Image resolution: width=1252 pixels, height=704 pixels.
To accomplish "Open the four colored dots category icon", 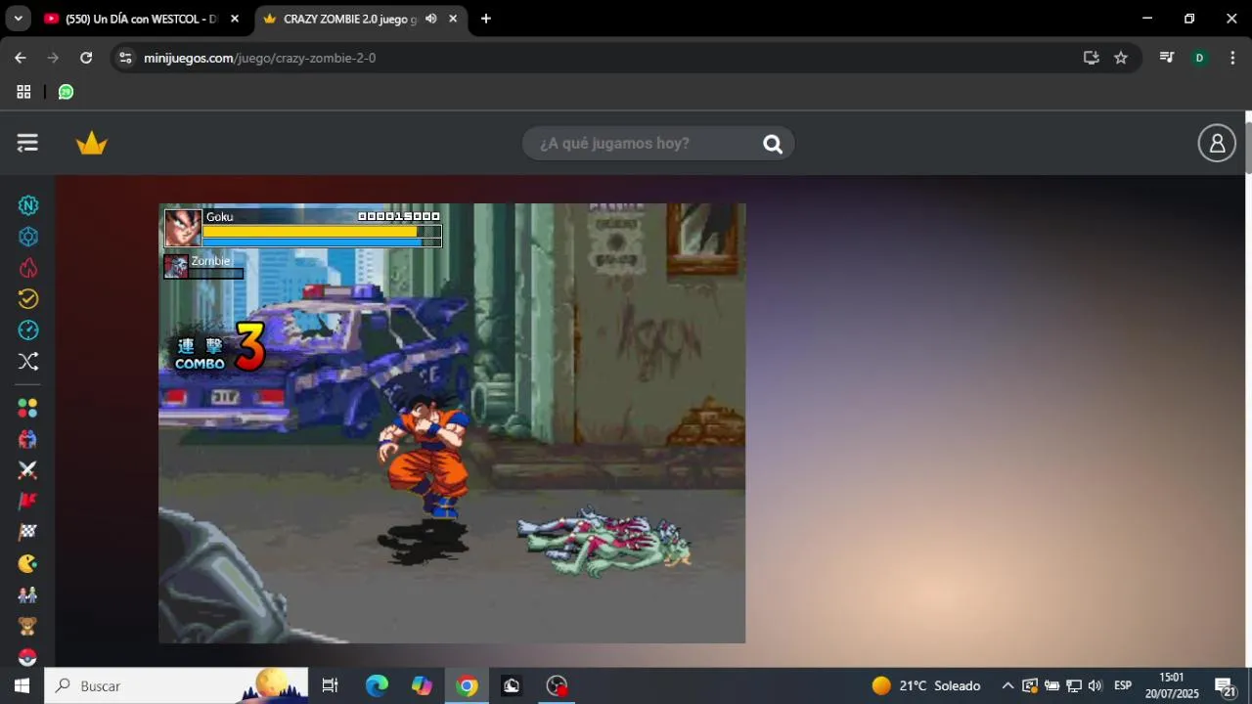I will 28,408.
